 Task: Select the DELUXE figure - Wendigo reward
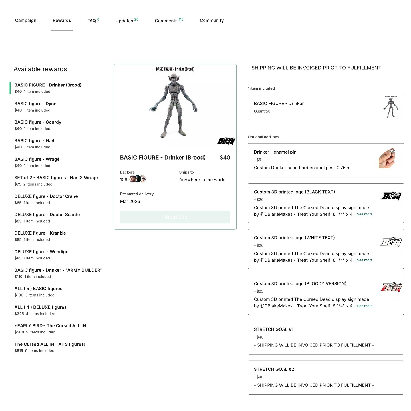41,251
